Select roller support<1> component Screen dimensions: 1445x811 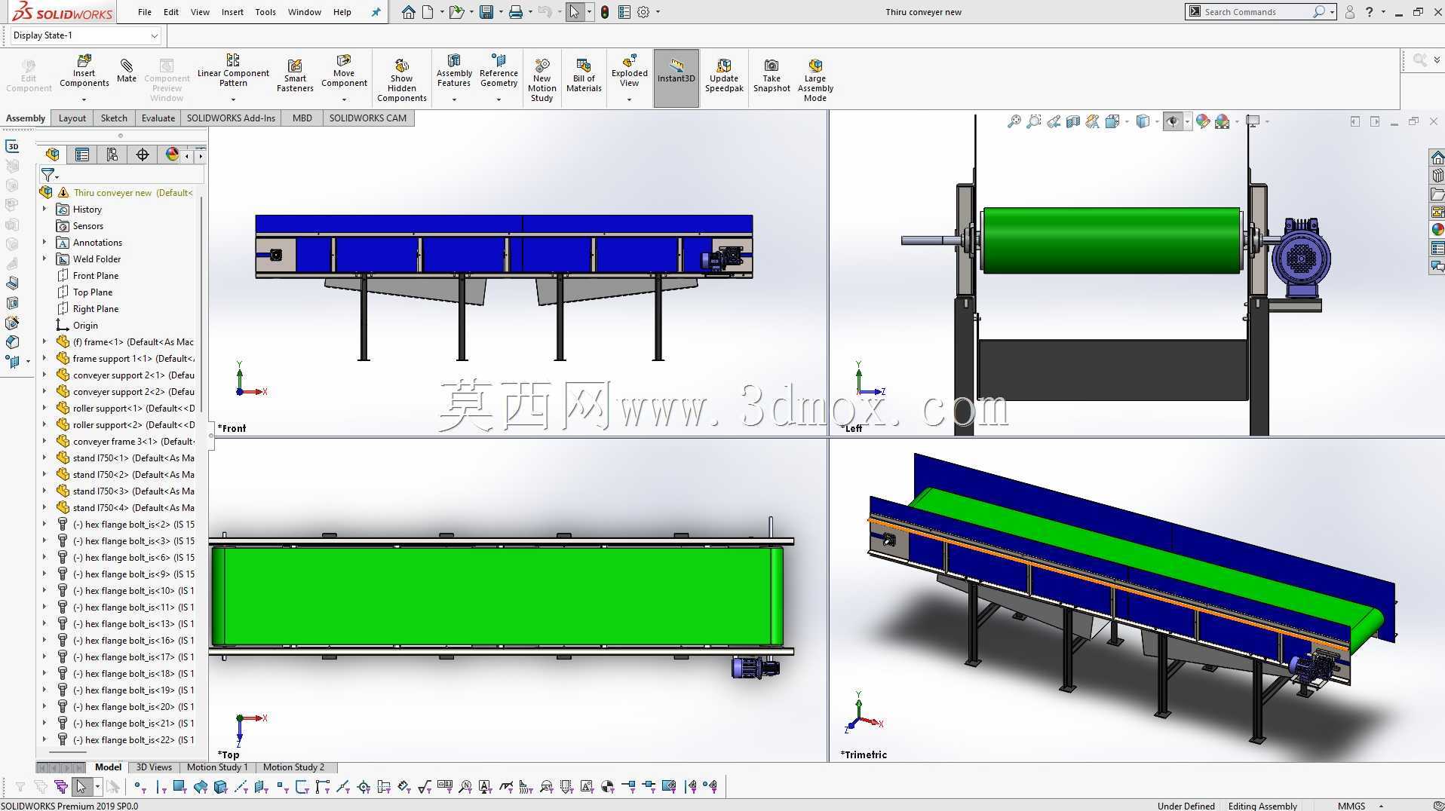pyautogui.click(x=126, y=408)
